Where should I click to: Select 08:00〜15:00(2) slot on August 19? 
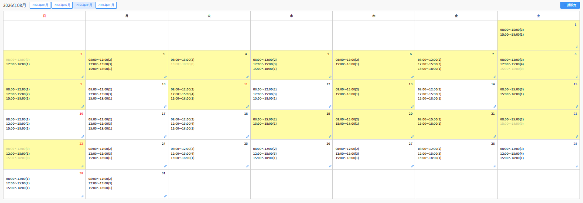pyautogui.click(x=265, y=119)
